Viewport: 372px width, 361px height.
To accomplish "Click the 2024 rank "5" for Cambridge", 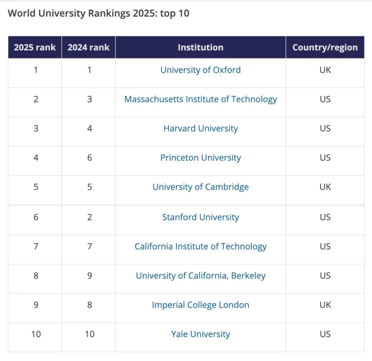I will pos(90,187).
